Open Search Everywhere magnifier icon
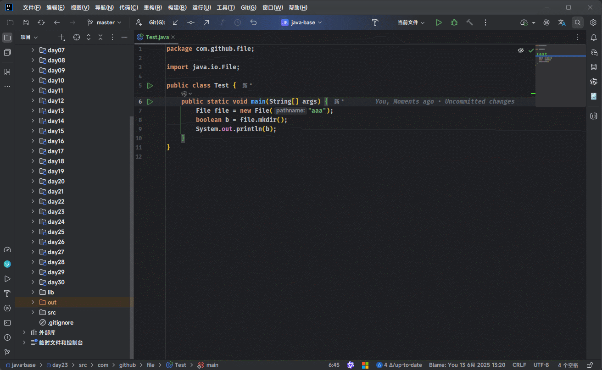602x370 pixels. (x=578, y=22)
